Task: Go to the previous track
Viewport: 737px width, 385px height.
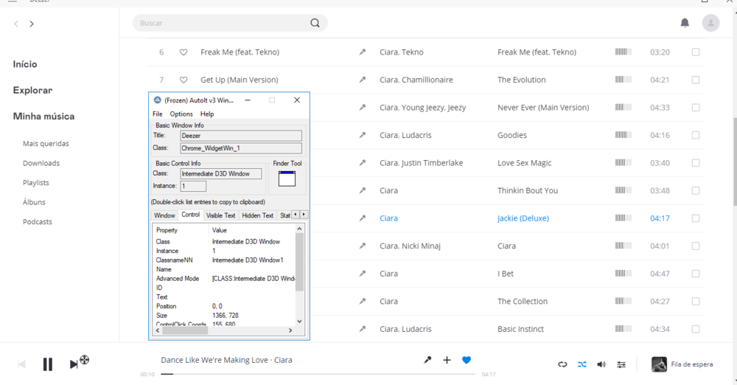Action: point(21,364)
